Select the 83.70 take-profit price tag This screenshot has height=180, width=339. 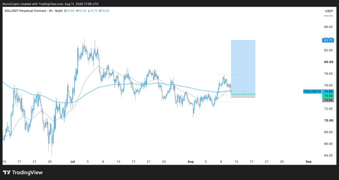[328, 40]
